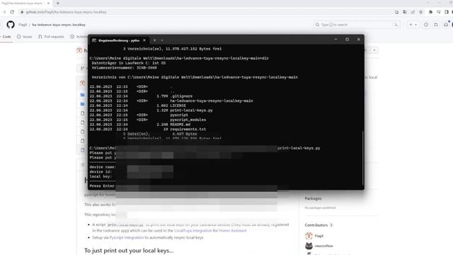
Task: Open the Pyscript integration link
Action: [127, 238]
